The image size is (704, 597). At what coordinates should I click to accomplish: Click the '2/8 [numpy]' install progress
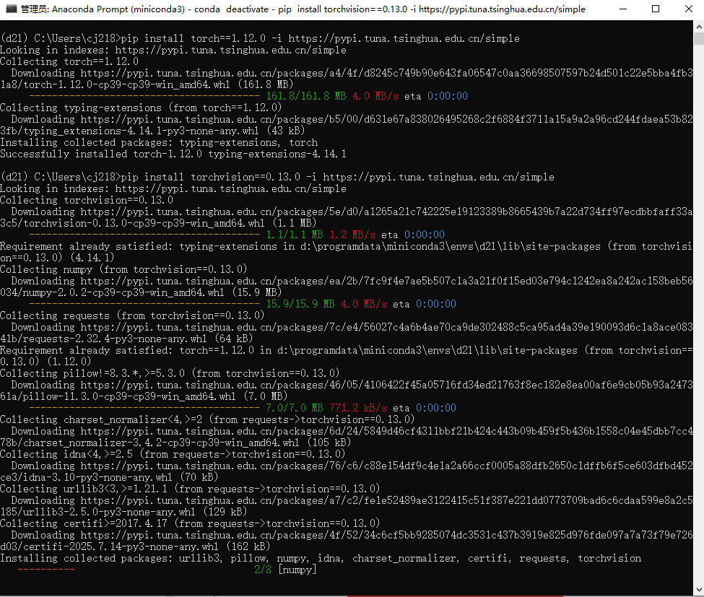(x=285, y=570)
